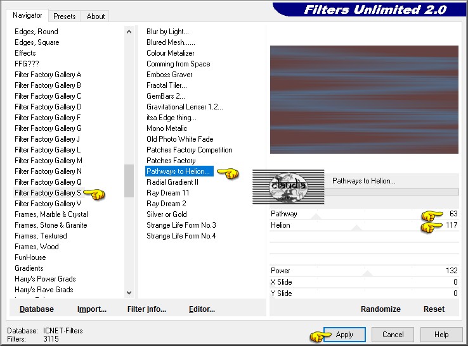Viewport: 468px width, 346px height.
Task: Choose Patches Factory Competition filter
Action: coord(189,150)
